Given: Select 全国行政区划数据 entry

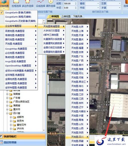Looking at the screenshot, I should click(x=51, y=47).
